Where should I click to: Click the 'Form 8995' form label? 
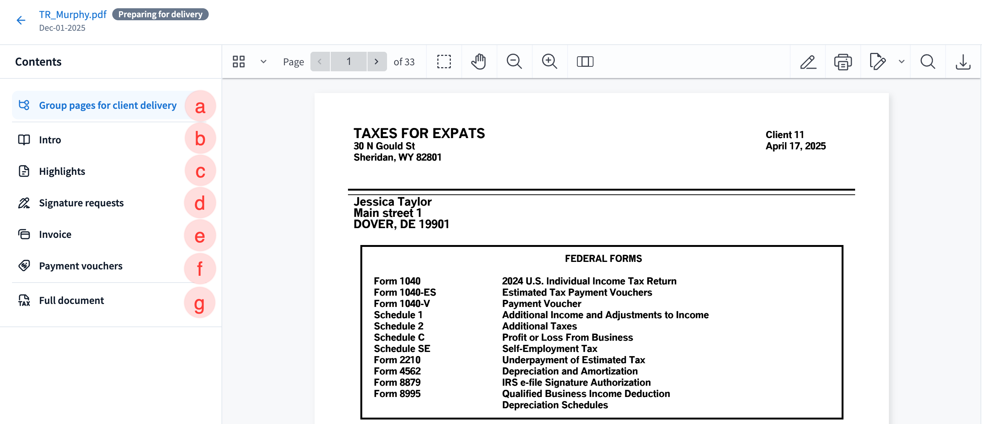(397, 394)
